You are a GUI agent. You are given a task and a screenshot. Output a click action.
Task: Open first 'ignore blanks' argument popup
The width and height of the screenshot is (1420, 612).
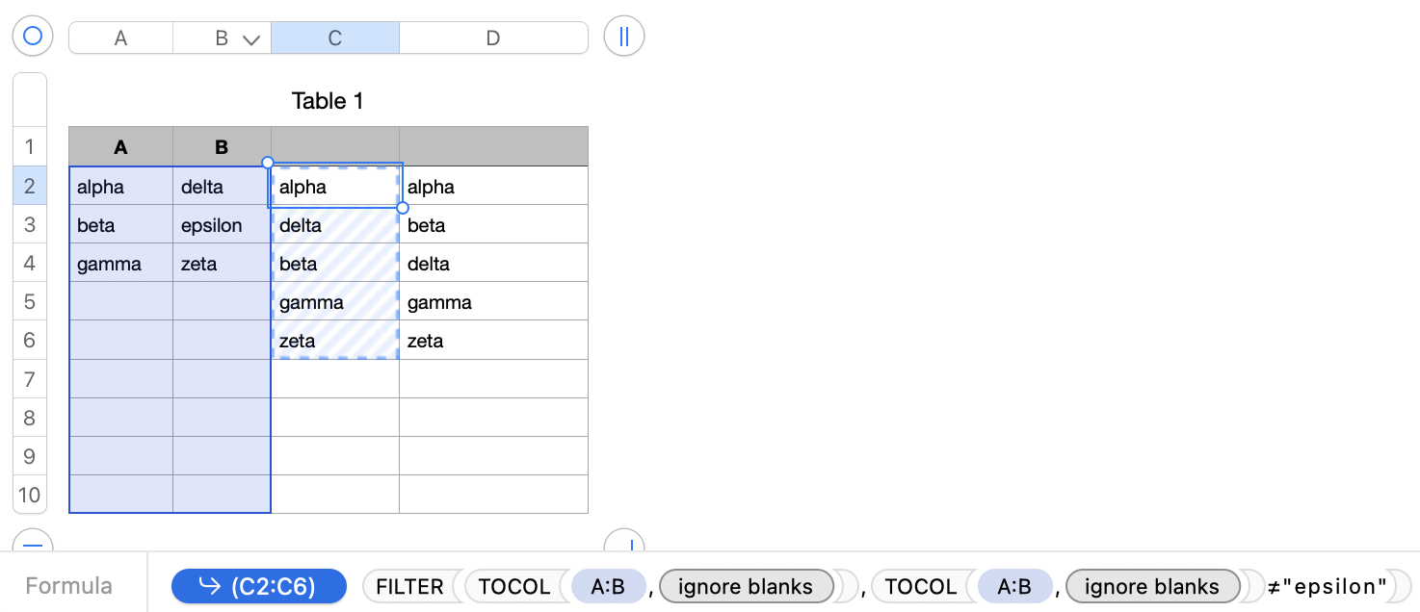click(745, 586)
